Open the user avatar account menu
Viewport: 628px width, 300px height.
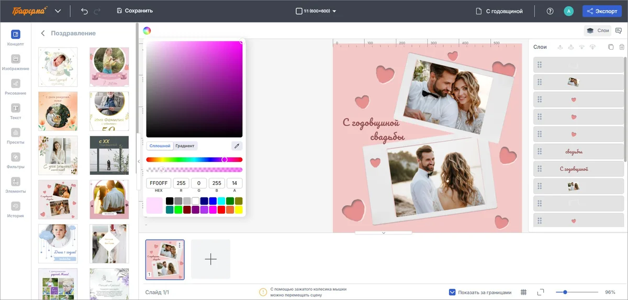(x=568, y=11)
